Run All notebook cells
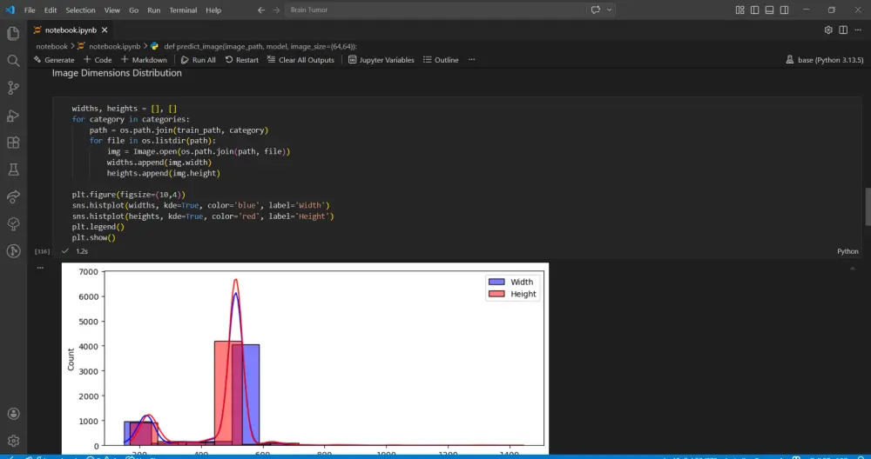871x459 pixels. [x=199, y=60]
